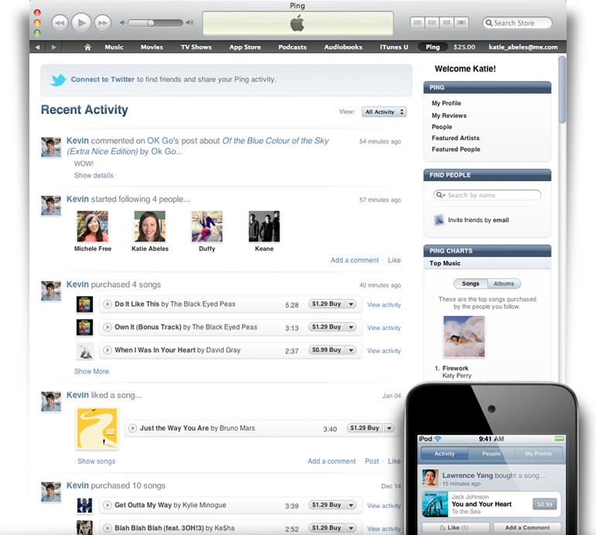
Task: Switch to Cover Flow view icon
Action: point(461,22)
